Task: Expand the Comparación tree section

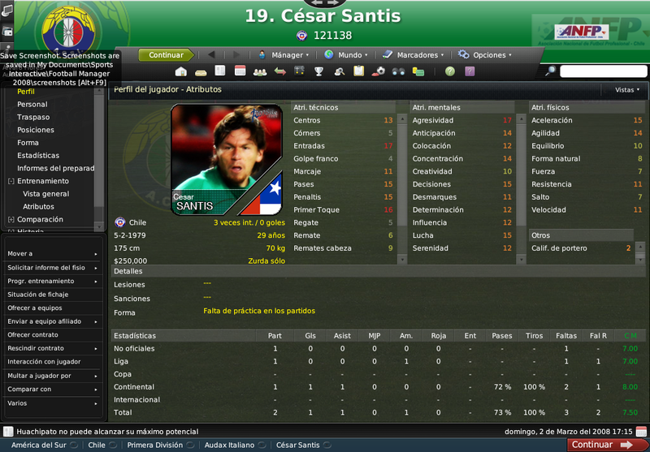Action: pos(11,220)
